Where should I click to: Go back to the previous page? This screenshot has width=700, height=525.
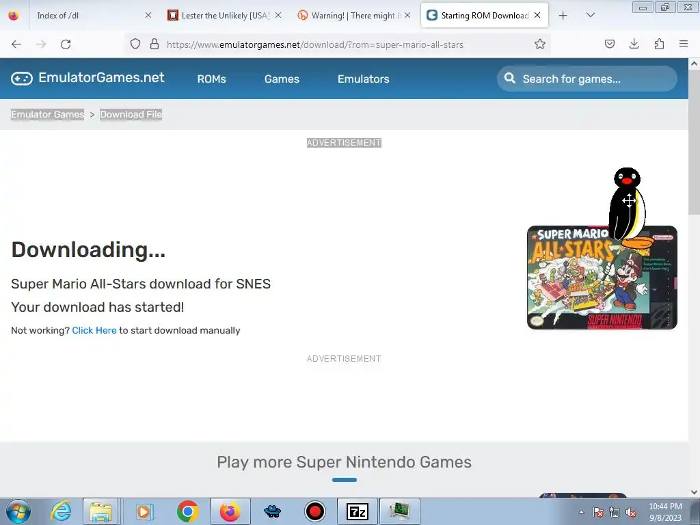pyautogui.click(x=16, y=44)
